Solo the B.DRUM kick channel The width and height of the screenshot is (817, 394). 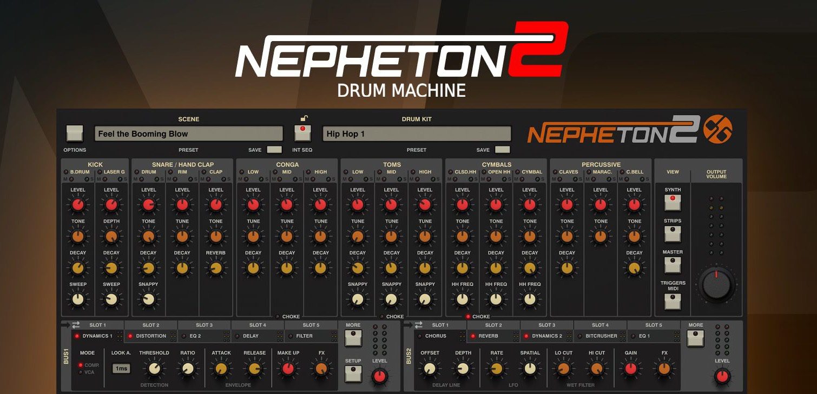pos(85,179)
